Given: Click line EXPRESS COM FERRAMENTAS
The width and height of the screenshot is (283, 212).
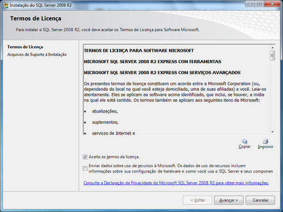Looking at the screenshot, I should [x=152, y=61].
